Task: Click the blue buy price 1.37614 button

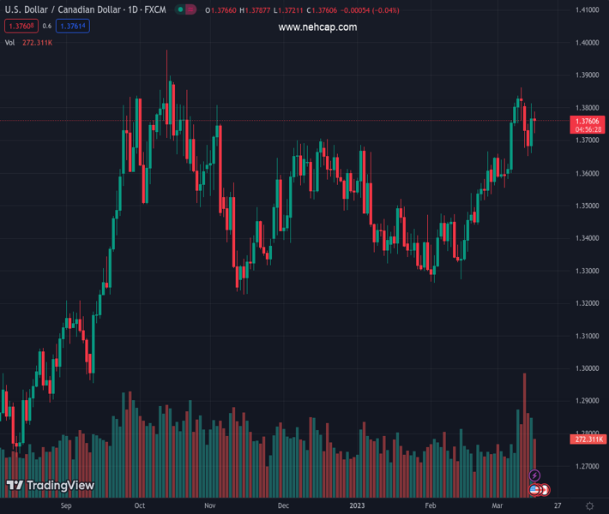Action: coord(73,27)
